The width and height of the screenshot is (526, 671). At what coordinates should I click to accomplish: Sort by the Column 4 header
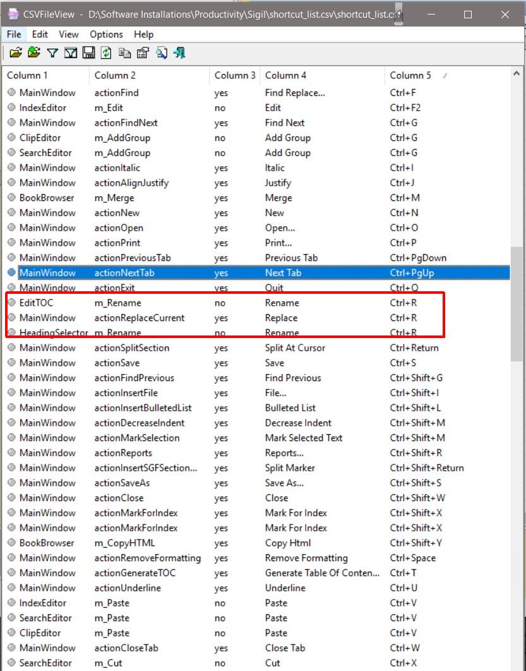(x=323, y=75)
